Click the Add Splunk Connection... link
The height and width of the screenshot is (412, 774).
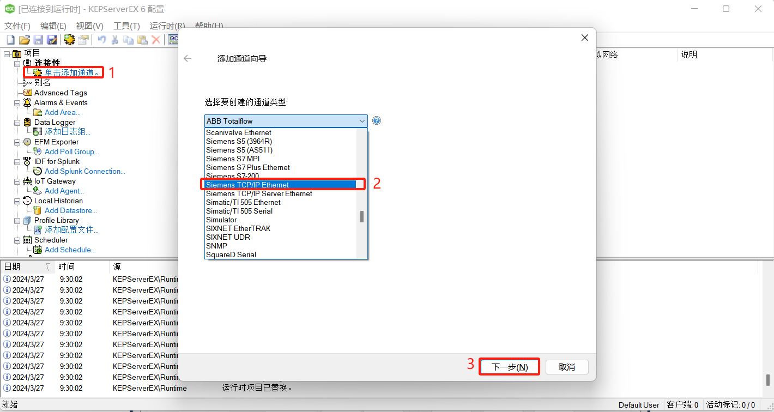[x=84, y=171]
